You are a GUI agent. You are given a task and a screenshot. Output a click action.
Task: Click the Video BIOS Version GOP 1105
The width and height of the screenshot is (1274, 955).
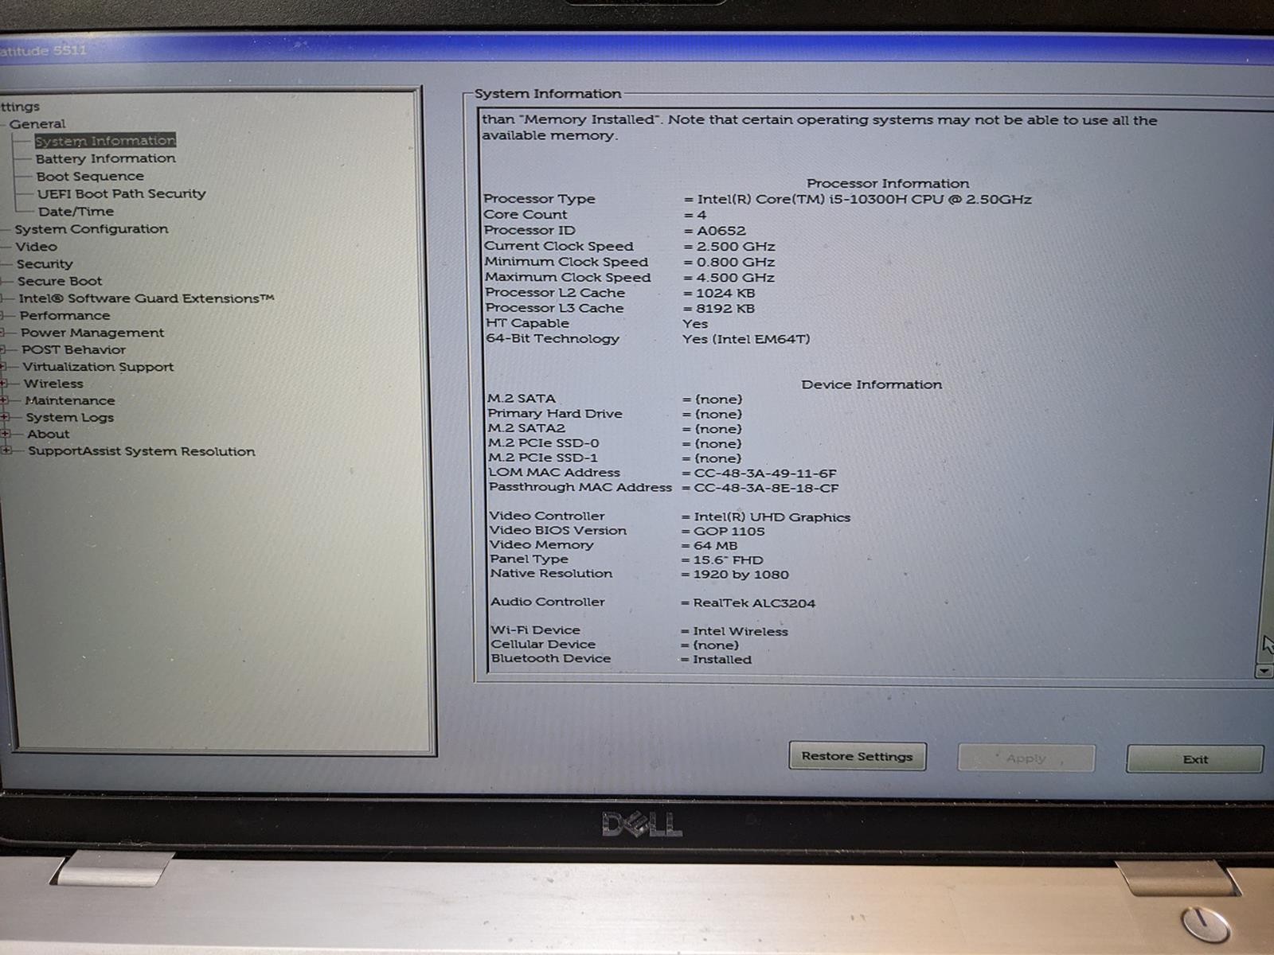[x=729, y=532]
